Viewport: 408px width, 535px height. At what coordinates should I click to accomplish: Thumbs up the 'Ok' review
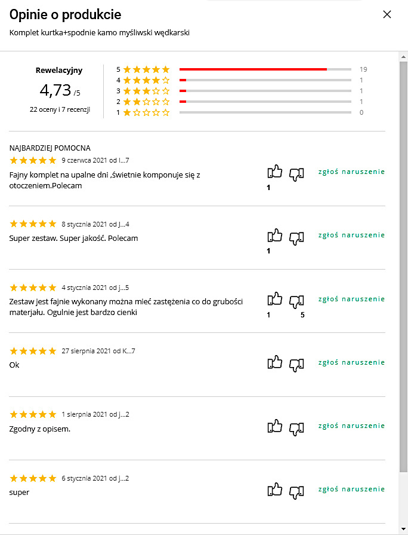point(275,362)
